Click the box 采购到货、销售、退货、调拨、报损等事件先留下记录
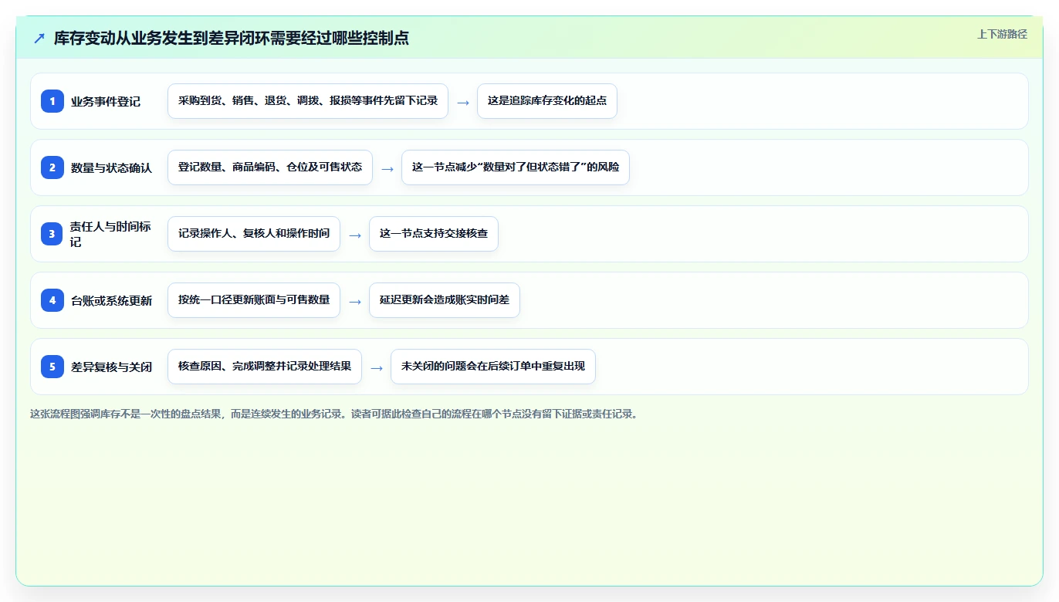 (308, 101)
